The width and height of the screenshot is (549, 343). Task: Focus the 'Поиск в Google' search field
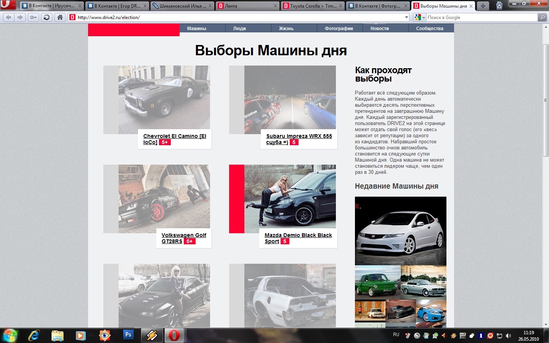(482, 17)
